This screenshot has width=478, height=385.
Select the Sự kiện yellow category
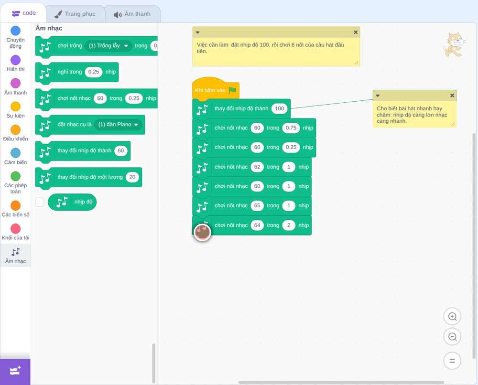coord(15,110)
